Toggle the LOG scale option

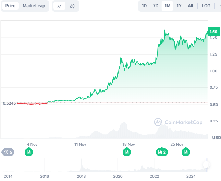[206, 6]
